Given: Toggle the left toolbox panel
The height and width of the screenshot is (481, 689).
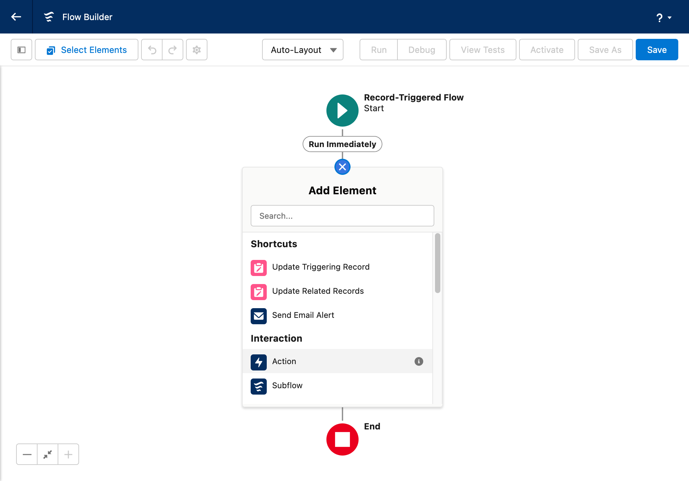Looking at the screenshot, I should pyautogui.click(x=21, y=50).
